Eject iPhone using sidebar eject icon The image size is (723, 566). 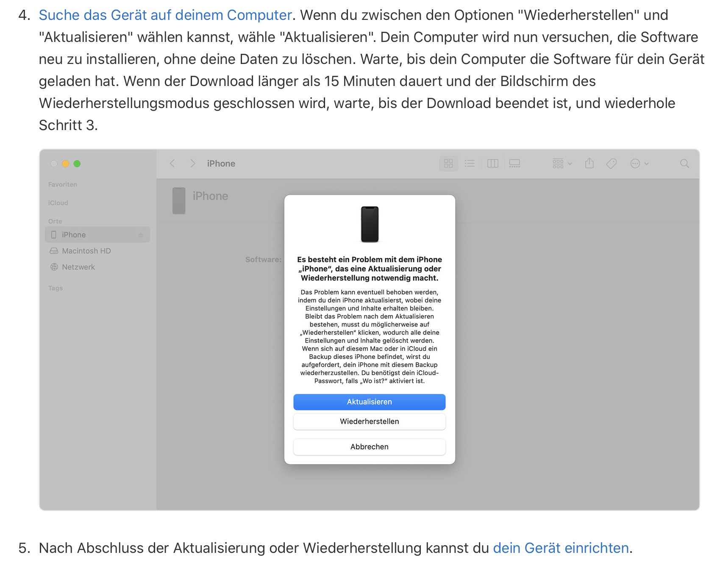141,235
